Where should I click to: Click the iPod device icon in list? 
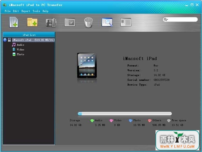pos(9,40)
